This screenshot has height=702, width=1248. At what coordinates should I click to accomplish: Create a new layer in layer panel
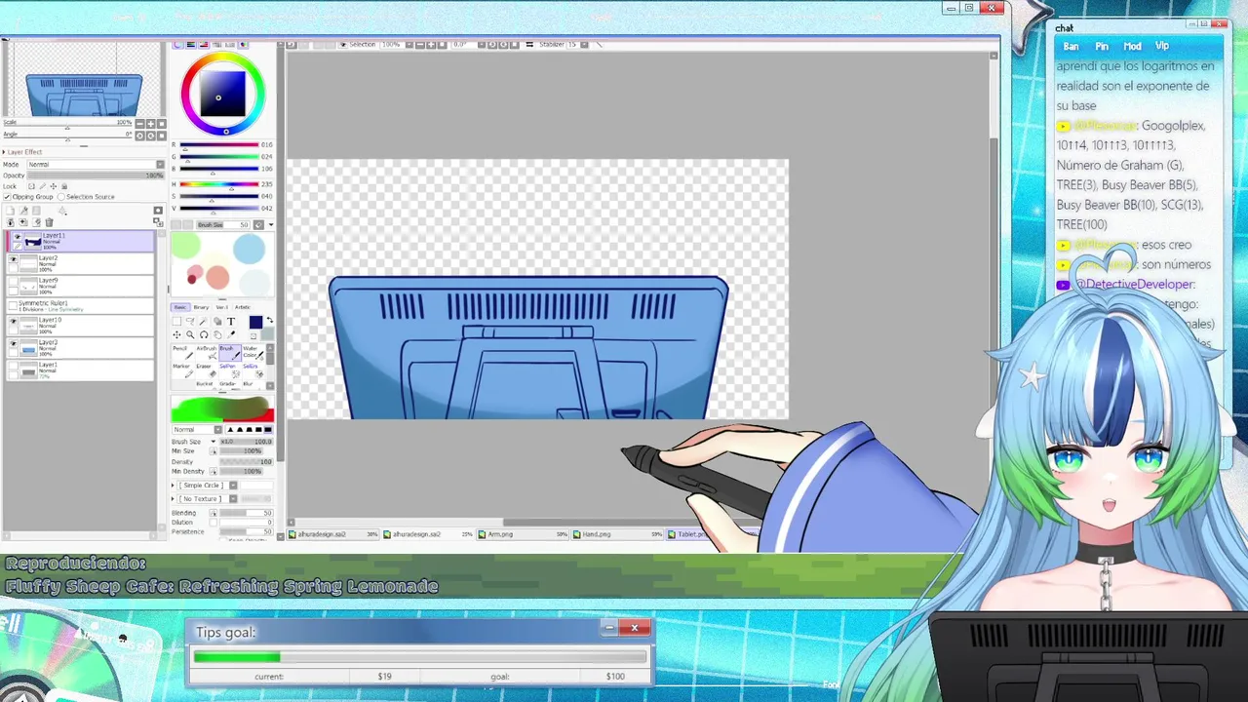(11, 211)
